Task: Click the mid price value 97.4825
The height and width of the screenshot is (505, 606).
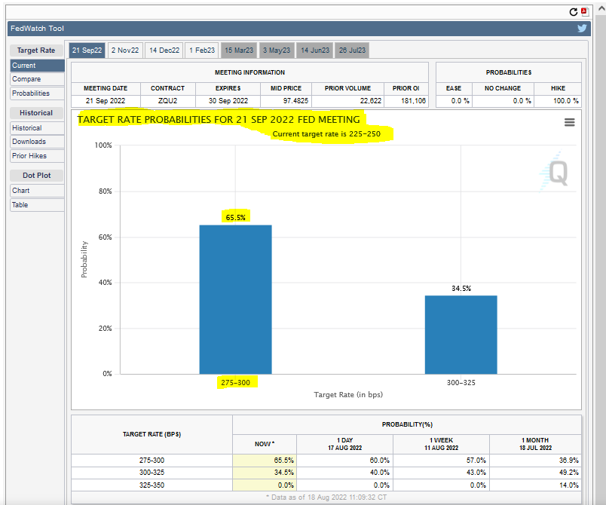Action: [295, 101]
